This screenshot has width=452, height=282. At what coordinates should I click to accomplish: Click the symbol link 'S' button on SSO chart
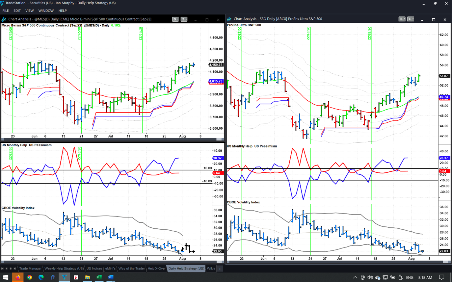401,19
